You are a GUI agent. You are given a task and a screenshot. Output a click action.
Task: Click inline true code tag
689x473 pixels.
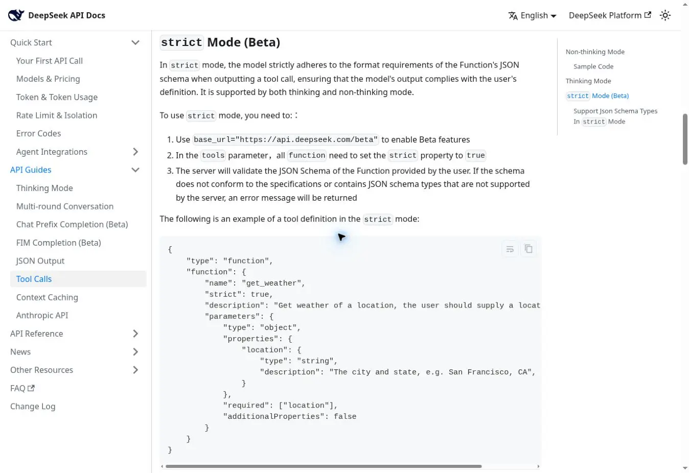click(475, 155)
